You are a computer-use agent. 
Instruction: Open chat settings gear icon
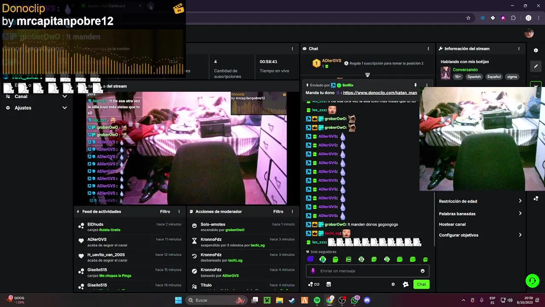coord(393,284)
